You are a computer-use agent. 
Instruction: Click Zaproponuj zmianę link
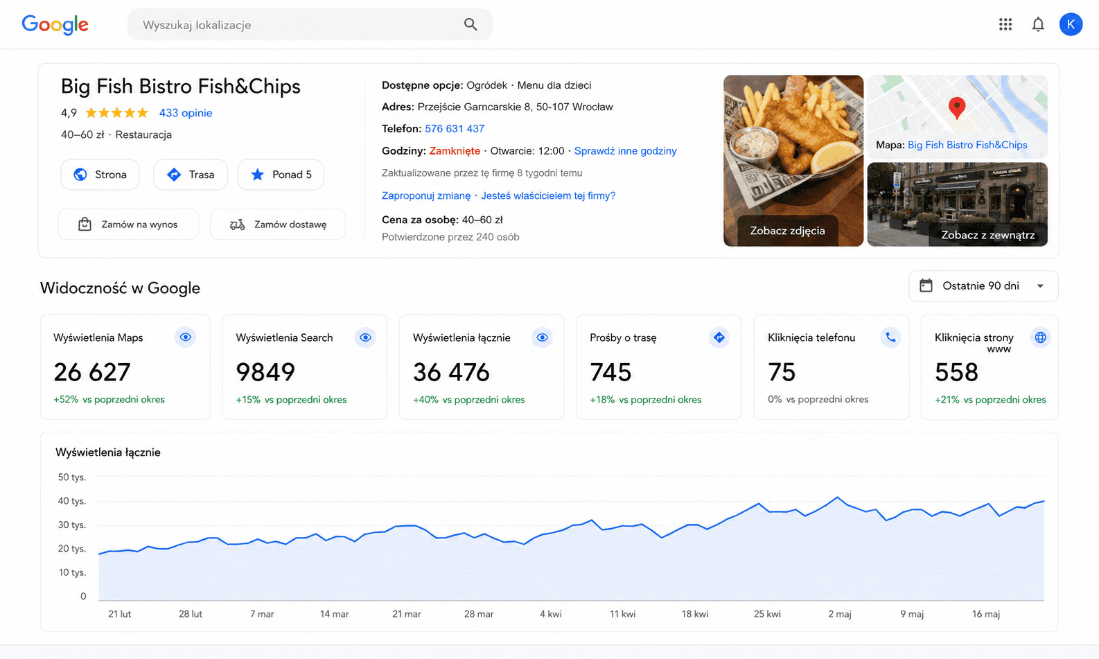pos(426,196)
